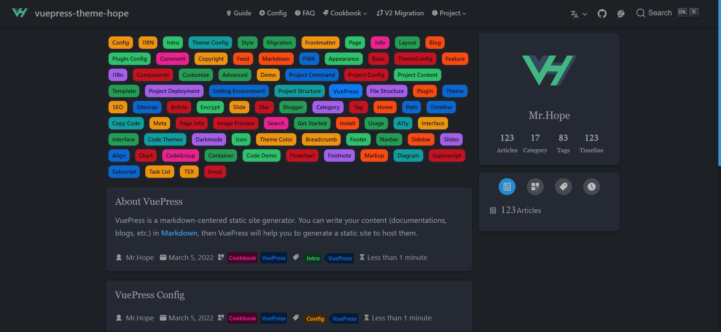Image resolution: width=721 pixels, height=332 pixels.
Task: Select the A11y tag
Action: tap(403, 123)
